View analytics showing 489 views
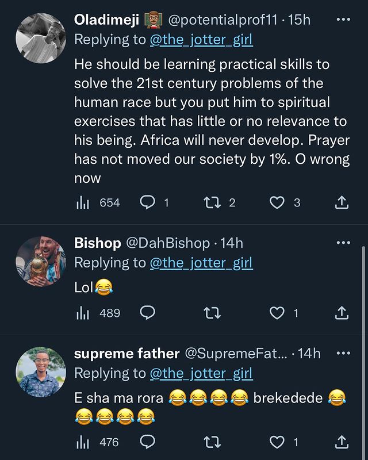368x460 pixels. pyautogui.click(x=98, y=313)
